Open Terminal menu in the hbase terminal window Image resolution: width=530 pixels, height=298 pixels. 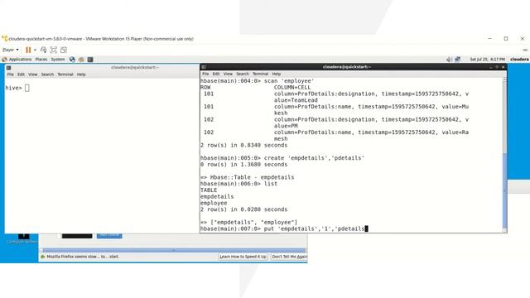point(260,74)
